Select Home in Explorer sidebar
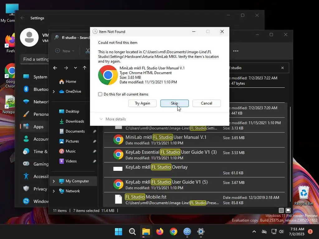 pos(71,82)
